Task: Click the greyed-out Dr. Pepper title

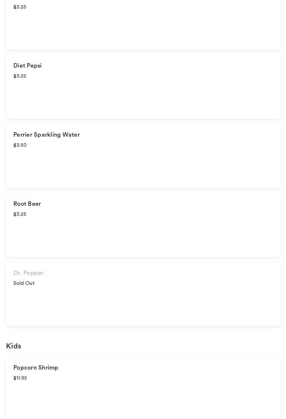Action: 28,273
